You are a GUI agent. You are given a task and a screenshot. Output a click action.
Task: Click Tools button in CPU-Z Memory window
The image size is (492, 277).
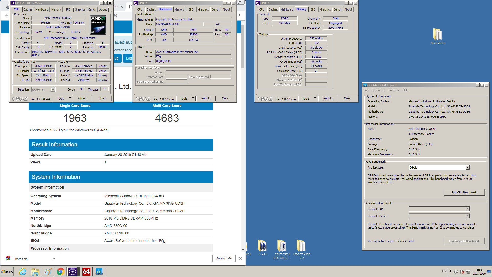coord(306,98)
